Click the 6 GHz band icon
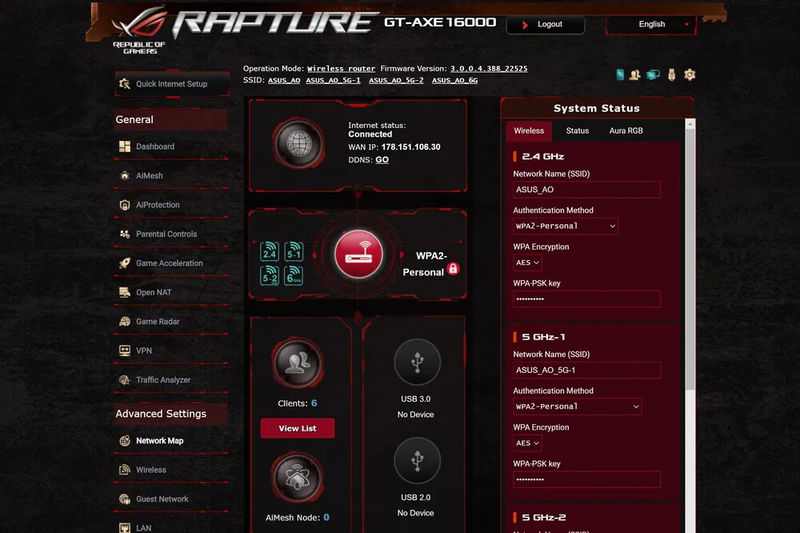 (294, 275)
